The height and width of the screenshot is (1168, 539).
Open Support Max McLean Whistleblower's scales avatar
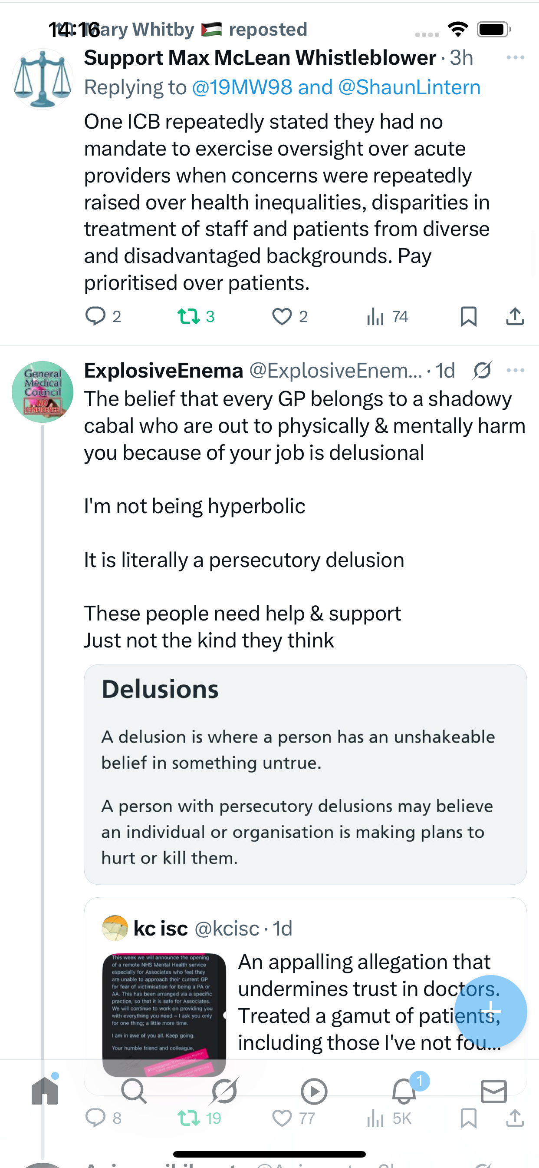[43, 79]
